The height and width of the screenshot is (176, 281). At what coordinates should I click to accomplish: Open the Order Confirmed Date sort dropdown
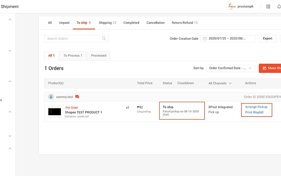tap(230, 68)
